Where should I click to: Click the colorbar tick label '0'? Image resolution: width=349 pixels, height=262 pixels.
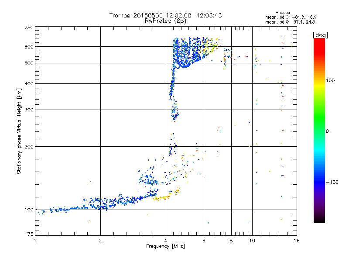point(327,131)
